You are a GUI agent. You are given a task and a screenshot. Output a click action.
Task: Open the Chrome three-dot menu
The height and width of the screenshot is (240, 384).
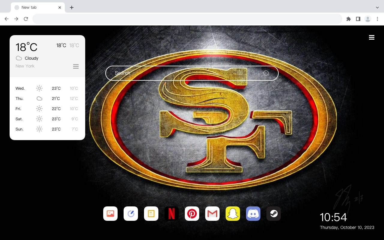point(377,19)
